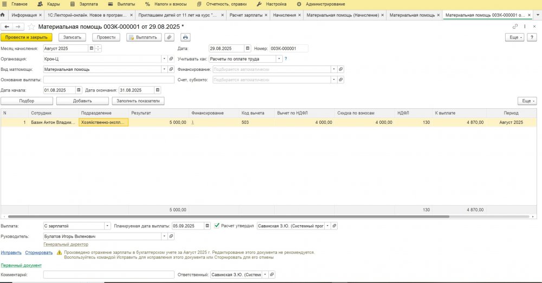
Task: Open calendar picker for Дата окончания
Action: 158,90
